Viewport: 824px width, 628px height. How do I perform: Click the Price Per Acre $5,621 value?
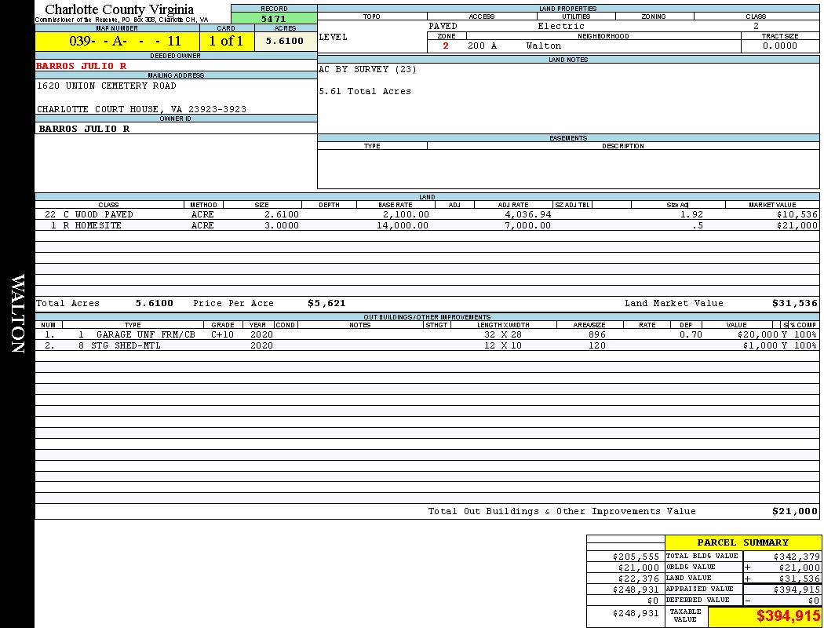tap(326, 303)
